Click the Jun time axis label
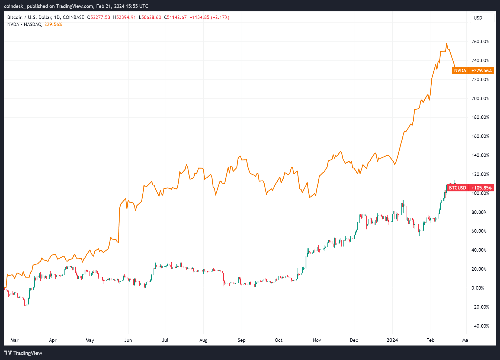 coord(128,340)
